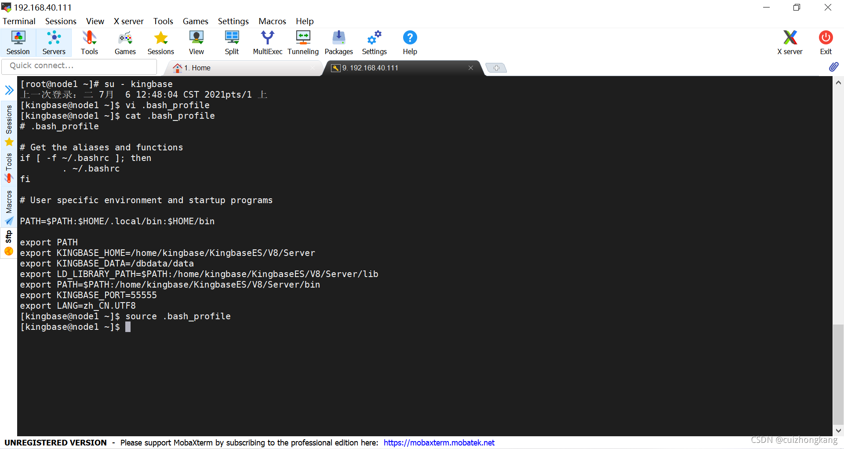The width and height of the screenshot is (844, 449).
Task: Open the Help menu in menu bar
Action: click(305, 21)
